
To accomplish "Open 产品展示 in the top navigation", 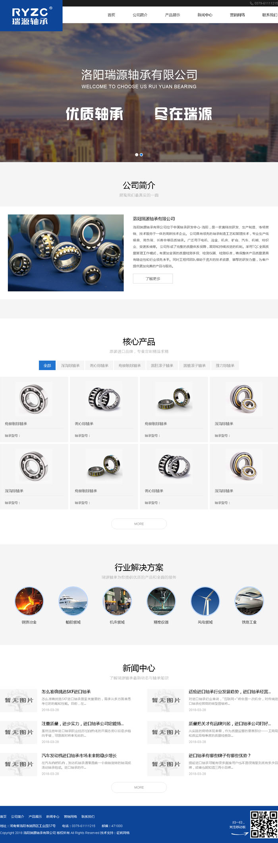I will pos(172,15).
